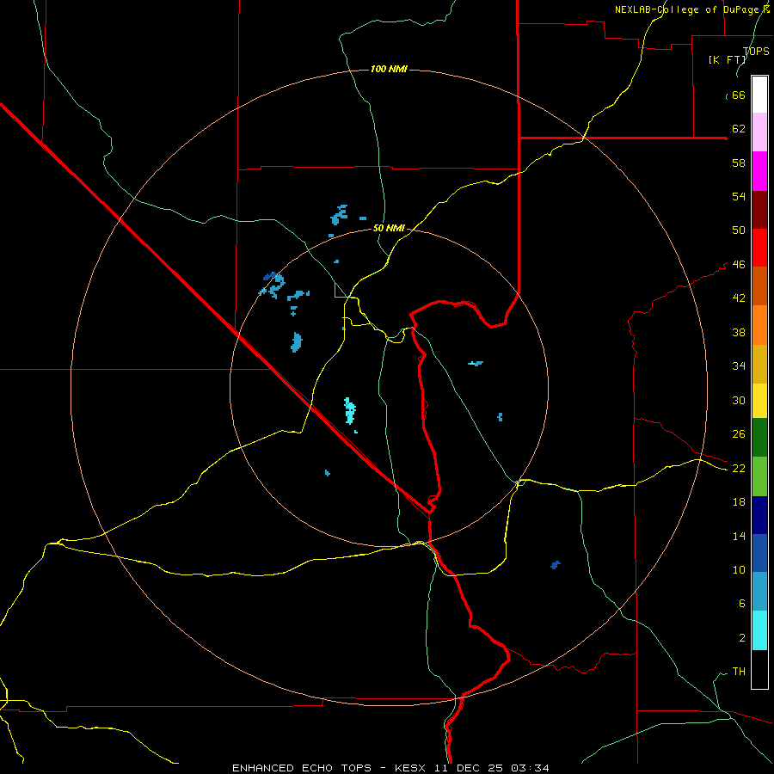Click the lone dark blue echo southeast of the rings
Screen dimensions: 774x774
click(x=556, y=565)
